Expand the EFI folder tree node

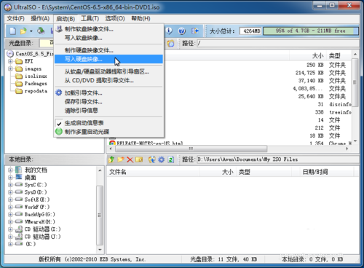pyautogui.click(x=10, y=61)
